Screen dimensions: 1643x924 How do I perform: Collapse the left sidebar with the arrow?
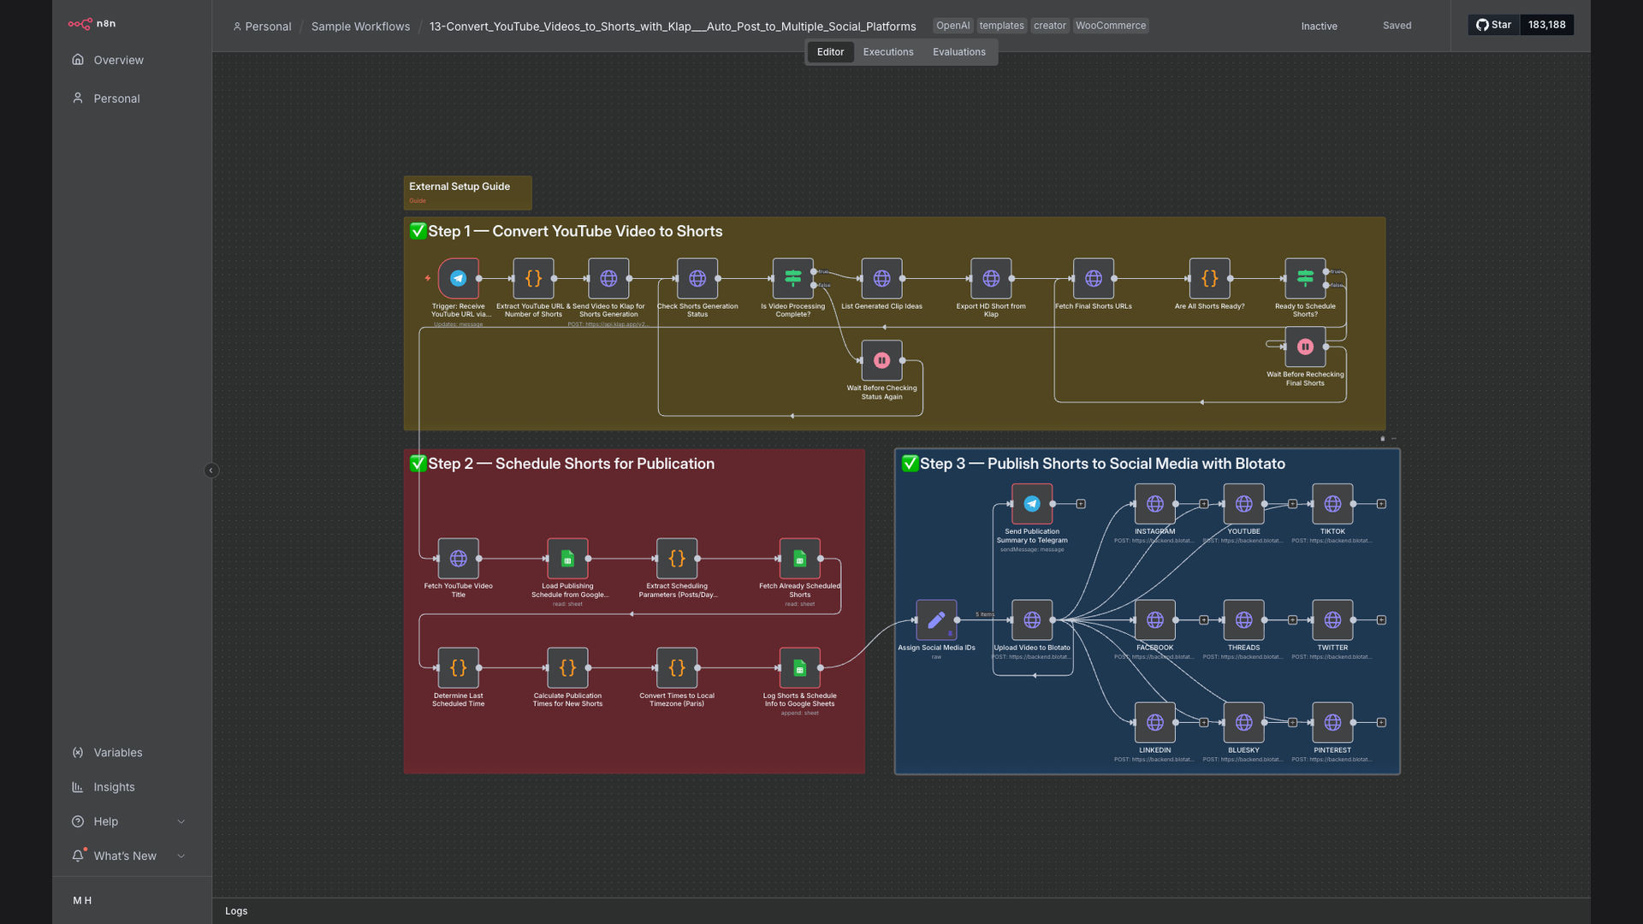pyautogui.click(x=211, y=471)
